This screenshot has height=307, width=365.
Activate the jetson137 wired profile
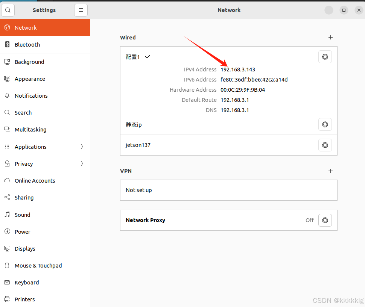coord(138,145)
